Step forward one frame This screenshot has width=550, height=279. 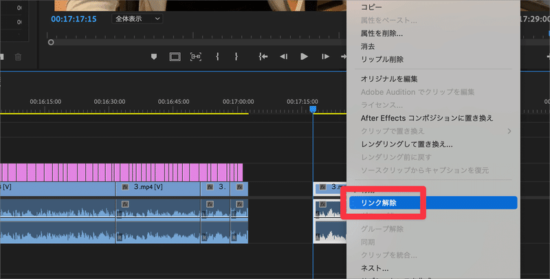click(325, 56)
